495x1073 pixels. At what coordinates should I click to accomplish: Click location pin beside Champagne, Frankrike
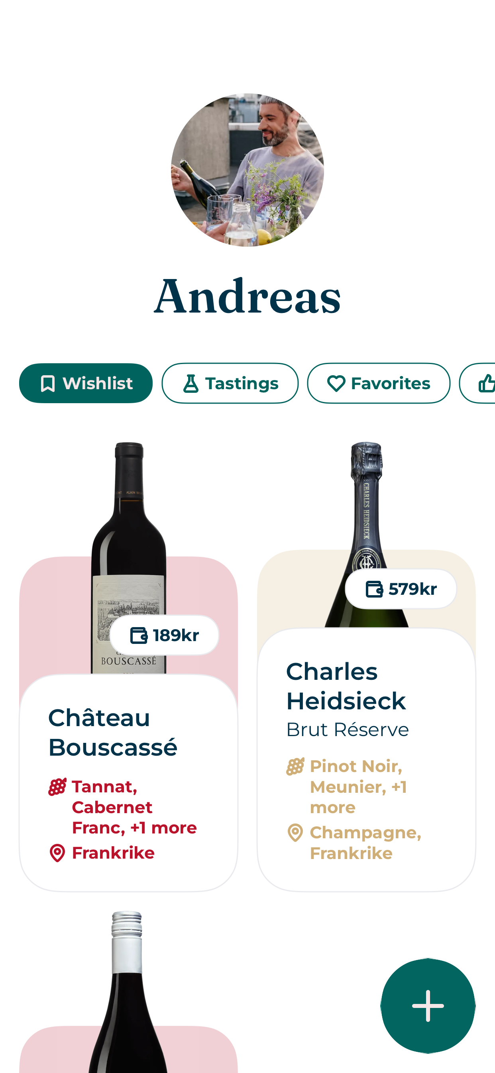(x=295, y=833)
